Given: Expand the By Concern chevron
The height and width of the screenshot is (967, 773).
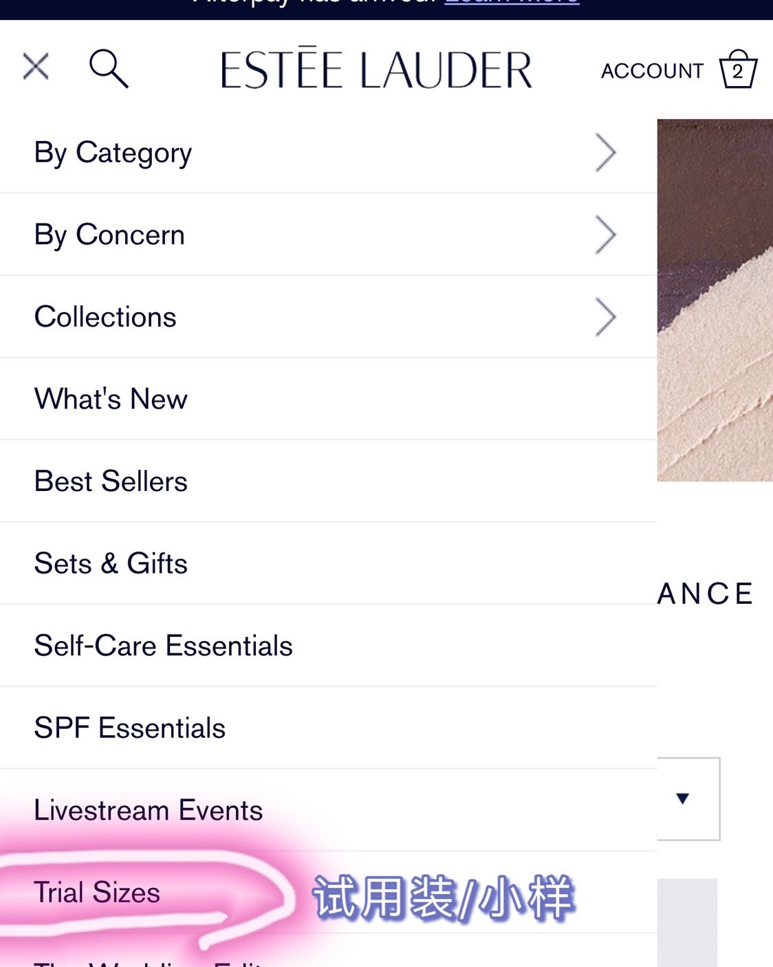Looking at the screenshot, I should click(605, 235).
